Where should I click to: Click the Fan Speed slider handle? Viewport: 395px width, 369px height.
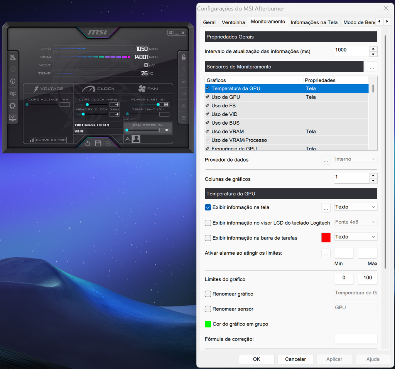coord(127,130)
